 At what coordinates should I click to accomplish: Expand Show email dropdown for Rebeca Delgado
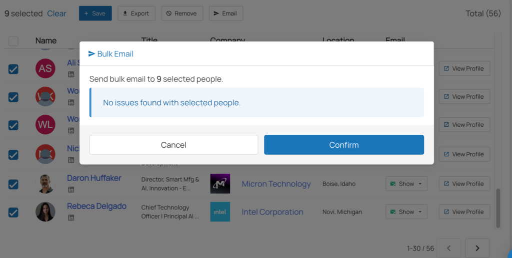pyautogui.click(x=407, y=212)
